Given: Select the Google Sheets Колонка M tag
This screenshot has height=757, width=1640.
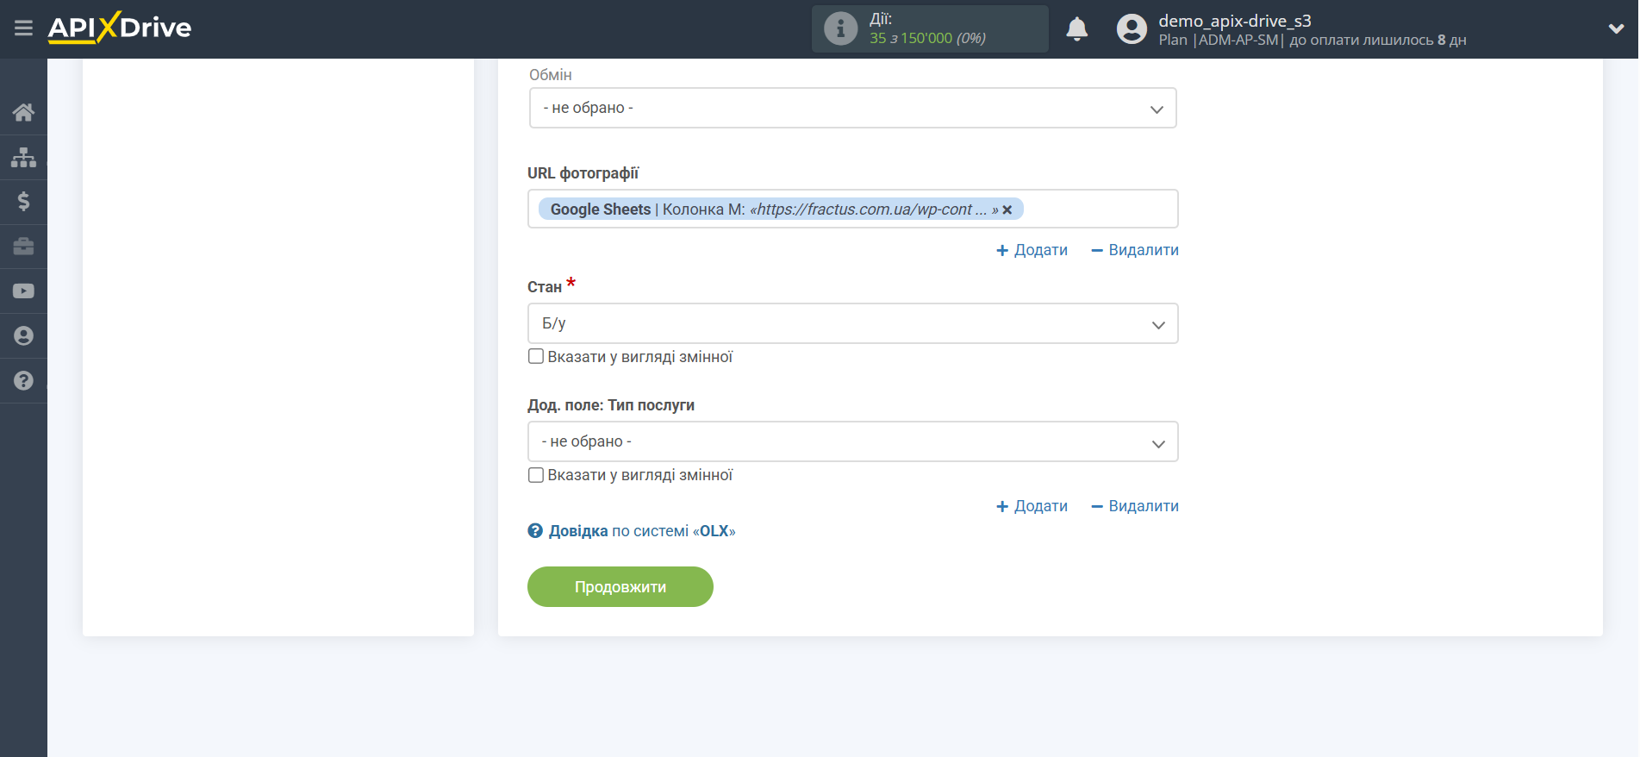Looking at the screenshot, I should 780,210.
